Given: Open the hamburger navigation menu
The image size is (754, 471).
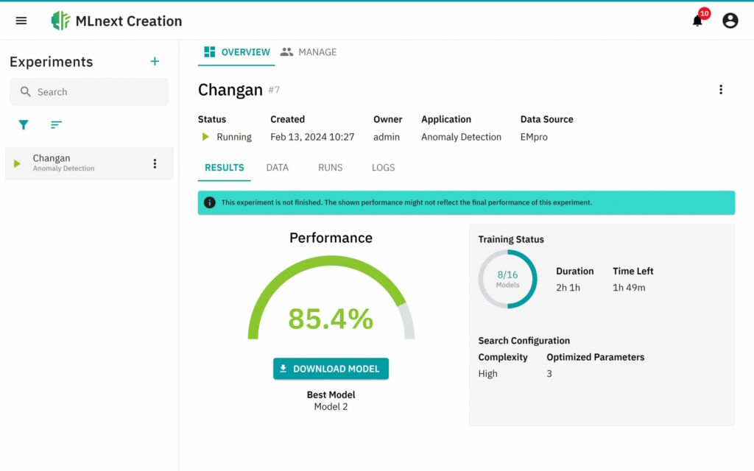Looking at the screenshot, I should point(21,21).
